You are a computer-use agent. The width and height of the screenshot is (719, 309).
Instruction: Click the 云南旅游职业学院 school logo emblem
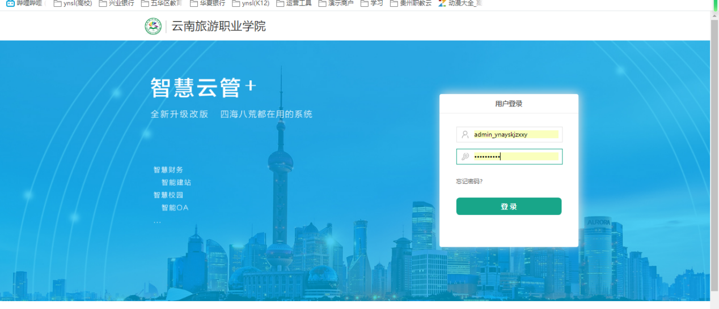[x=153, y=26]
